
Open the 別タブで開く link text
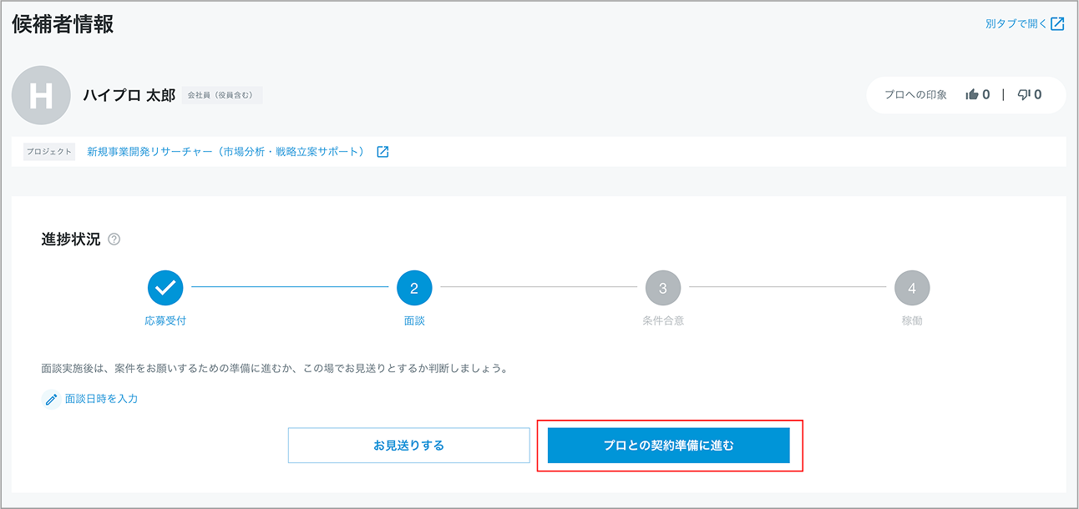pos(1016,24)
